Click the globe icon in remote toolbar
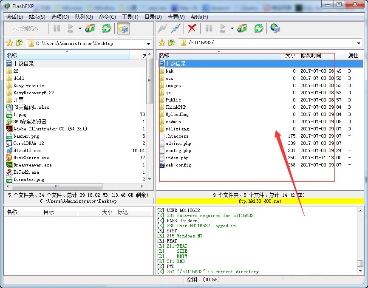The height and width of the screenshot is (288, 368). (x=275, y=28)
